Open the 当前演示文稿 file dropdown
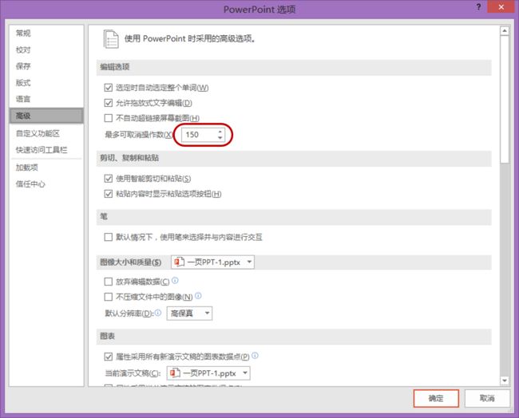The height and width of the screenshot is (418, 519). click(x=208, y=373)
